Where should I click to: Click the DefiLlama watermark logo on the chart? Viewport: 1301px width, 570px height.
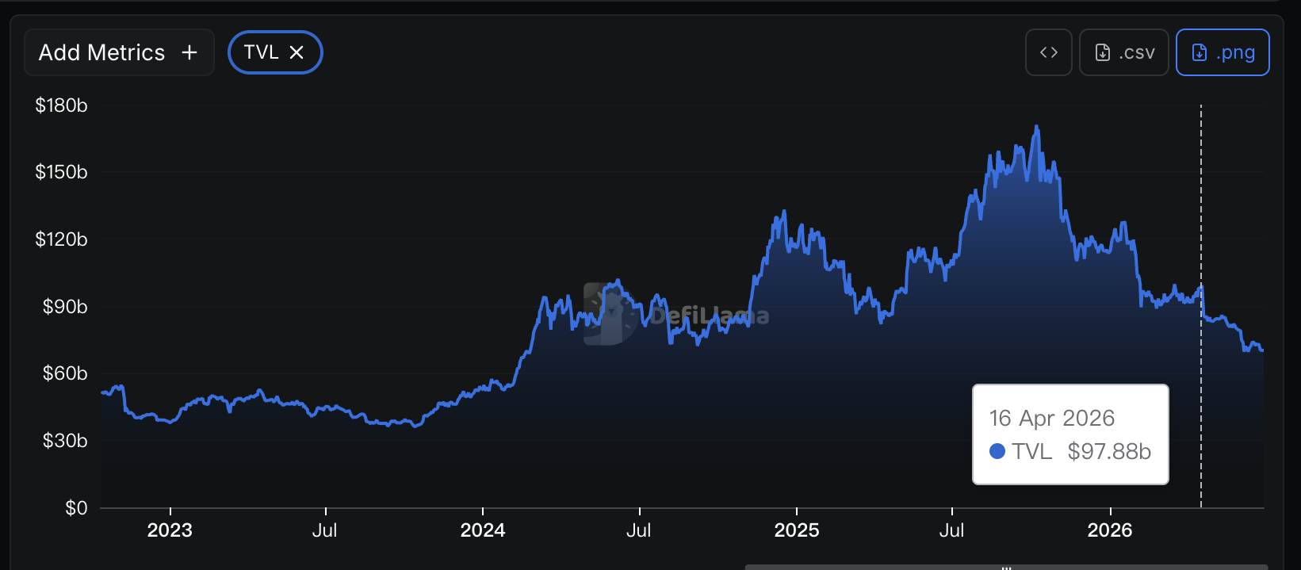tap(609, 314)
